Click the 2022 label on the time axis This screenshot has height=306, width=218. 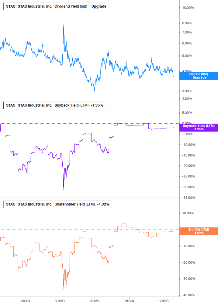pos(95,301)
